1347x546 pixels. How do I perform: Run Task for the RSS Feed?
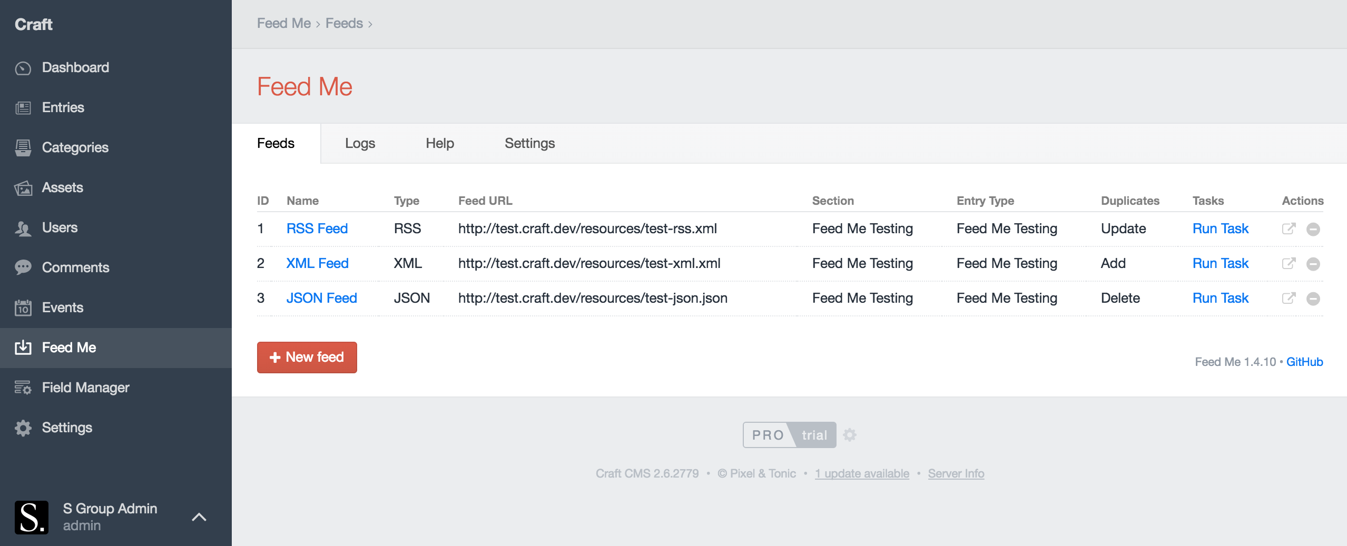pos(1220,229)
